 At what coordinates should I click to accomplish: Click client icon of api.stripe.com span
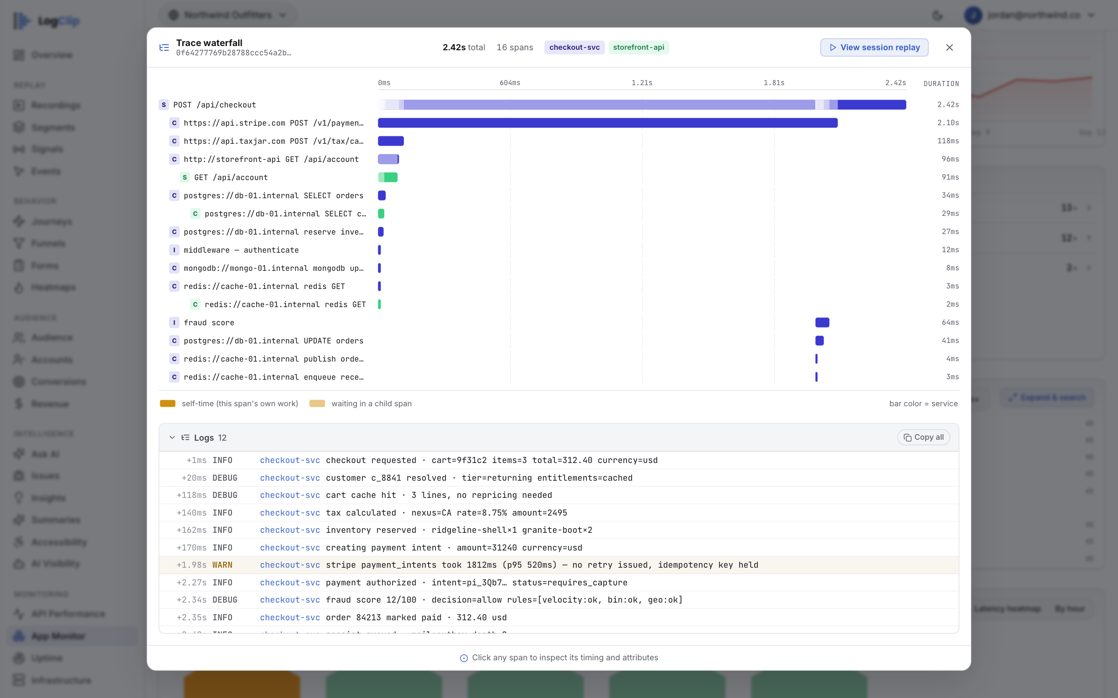(174, 123)
